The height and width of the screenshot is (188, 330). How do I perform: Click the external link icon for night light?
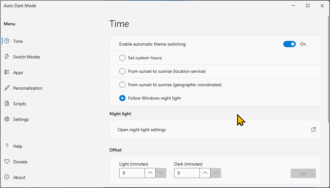pyautogui.click(x=313, y=130)
